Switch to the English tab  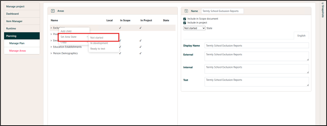(301, 36)
